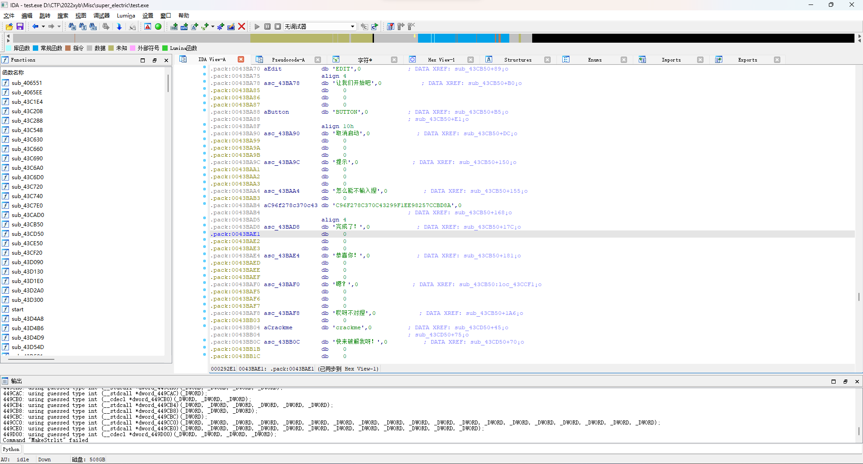The image size is (863, 464).
Task: Open the debugger selection dropdown
Action: pos(320,27)
